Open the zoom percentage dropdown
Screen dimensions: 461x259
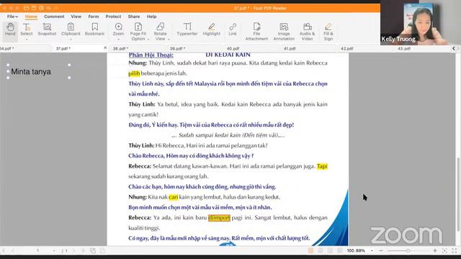(x=372, y=251)
